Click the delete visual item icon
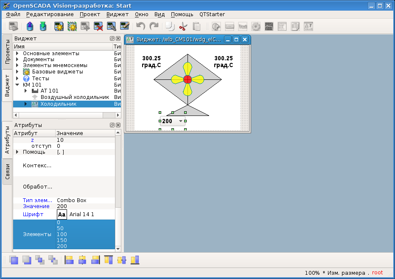 pyautogui.click(x=98, y=27)
